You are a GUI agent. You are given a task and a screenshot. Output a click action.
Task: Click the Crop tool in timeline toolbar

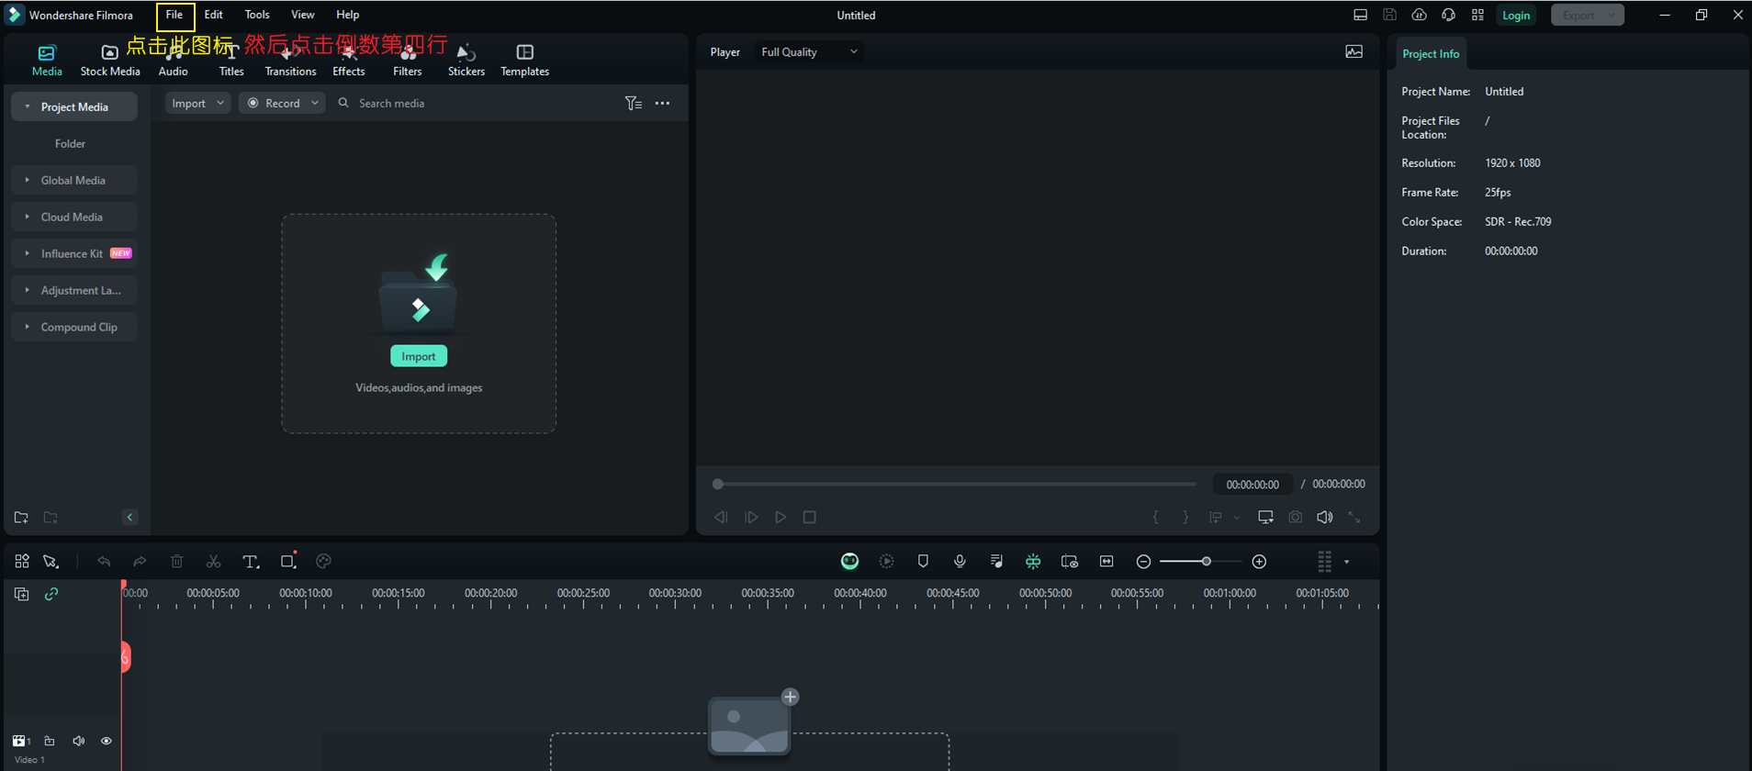(288, 561)
